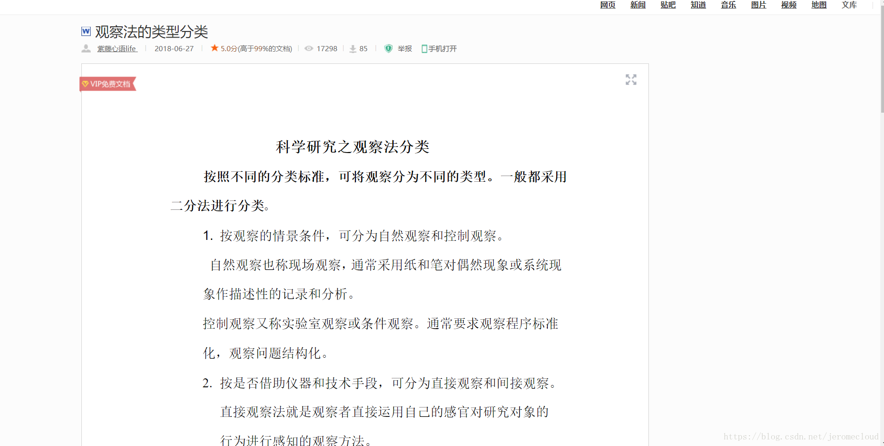The height and width of the screenshot is (446, 884).
Task: Click the download count icon
Action: coord(353,49)
